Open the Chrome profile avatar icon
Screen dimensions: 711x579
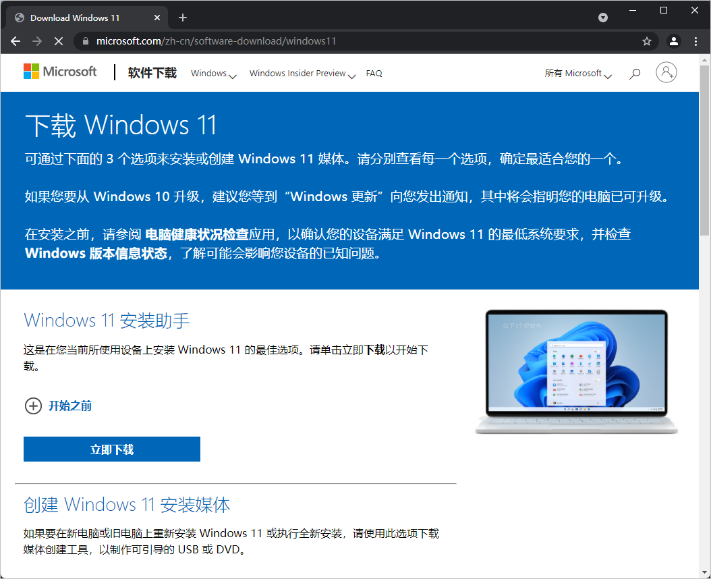tap(674, 41)
